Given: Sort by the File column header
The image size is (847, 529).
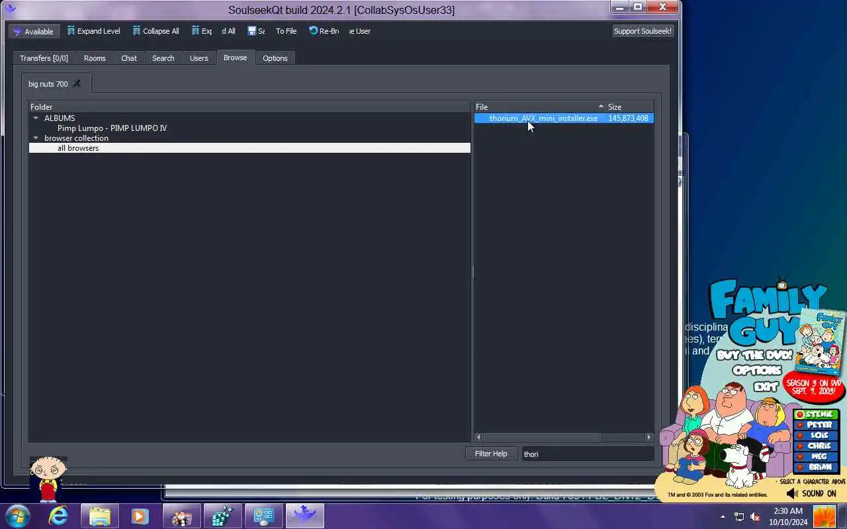Looking at the screenshot, I should 540,107.
